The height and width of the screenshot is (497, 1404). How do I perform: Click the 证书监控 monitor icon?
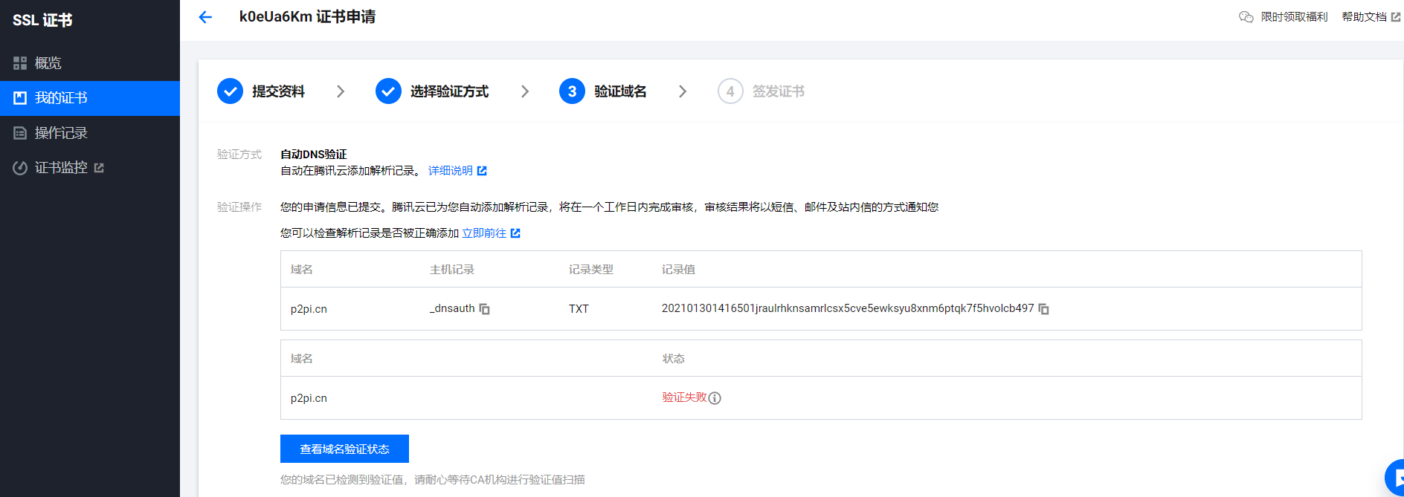20,168
